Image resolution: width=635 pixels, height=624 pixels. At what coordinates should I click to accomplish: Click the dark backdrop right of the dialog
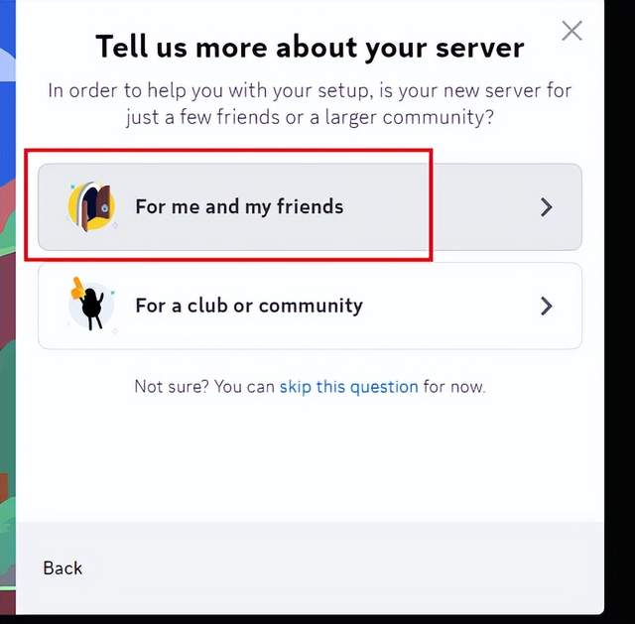coord(619,308)
